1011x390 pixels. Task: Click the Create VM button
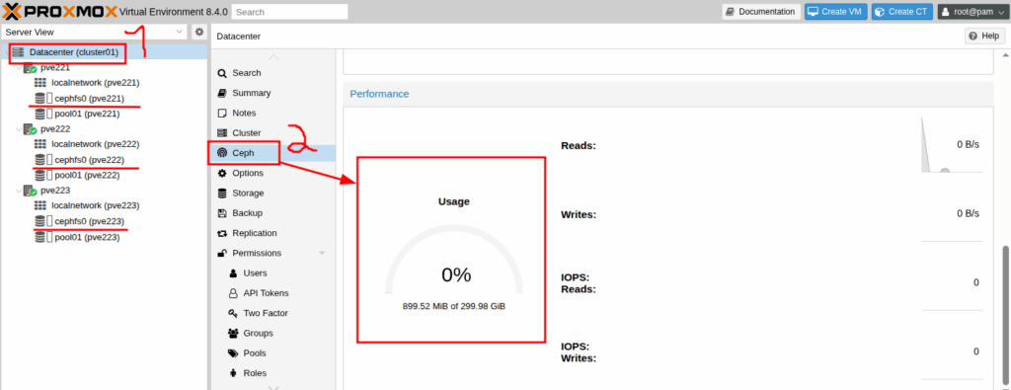(x=835, y=12)
